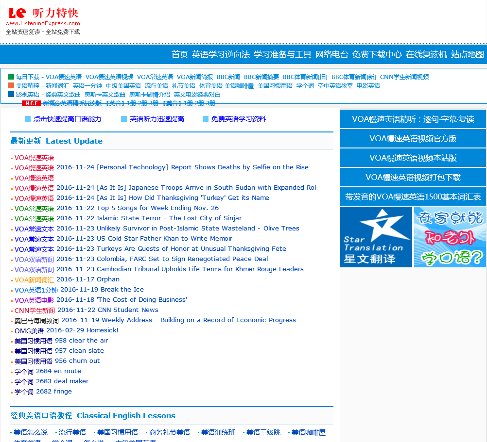
Task: Click VOA慢速英语视频打包下载 button
Action: point(413,177)
